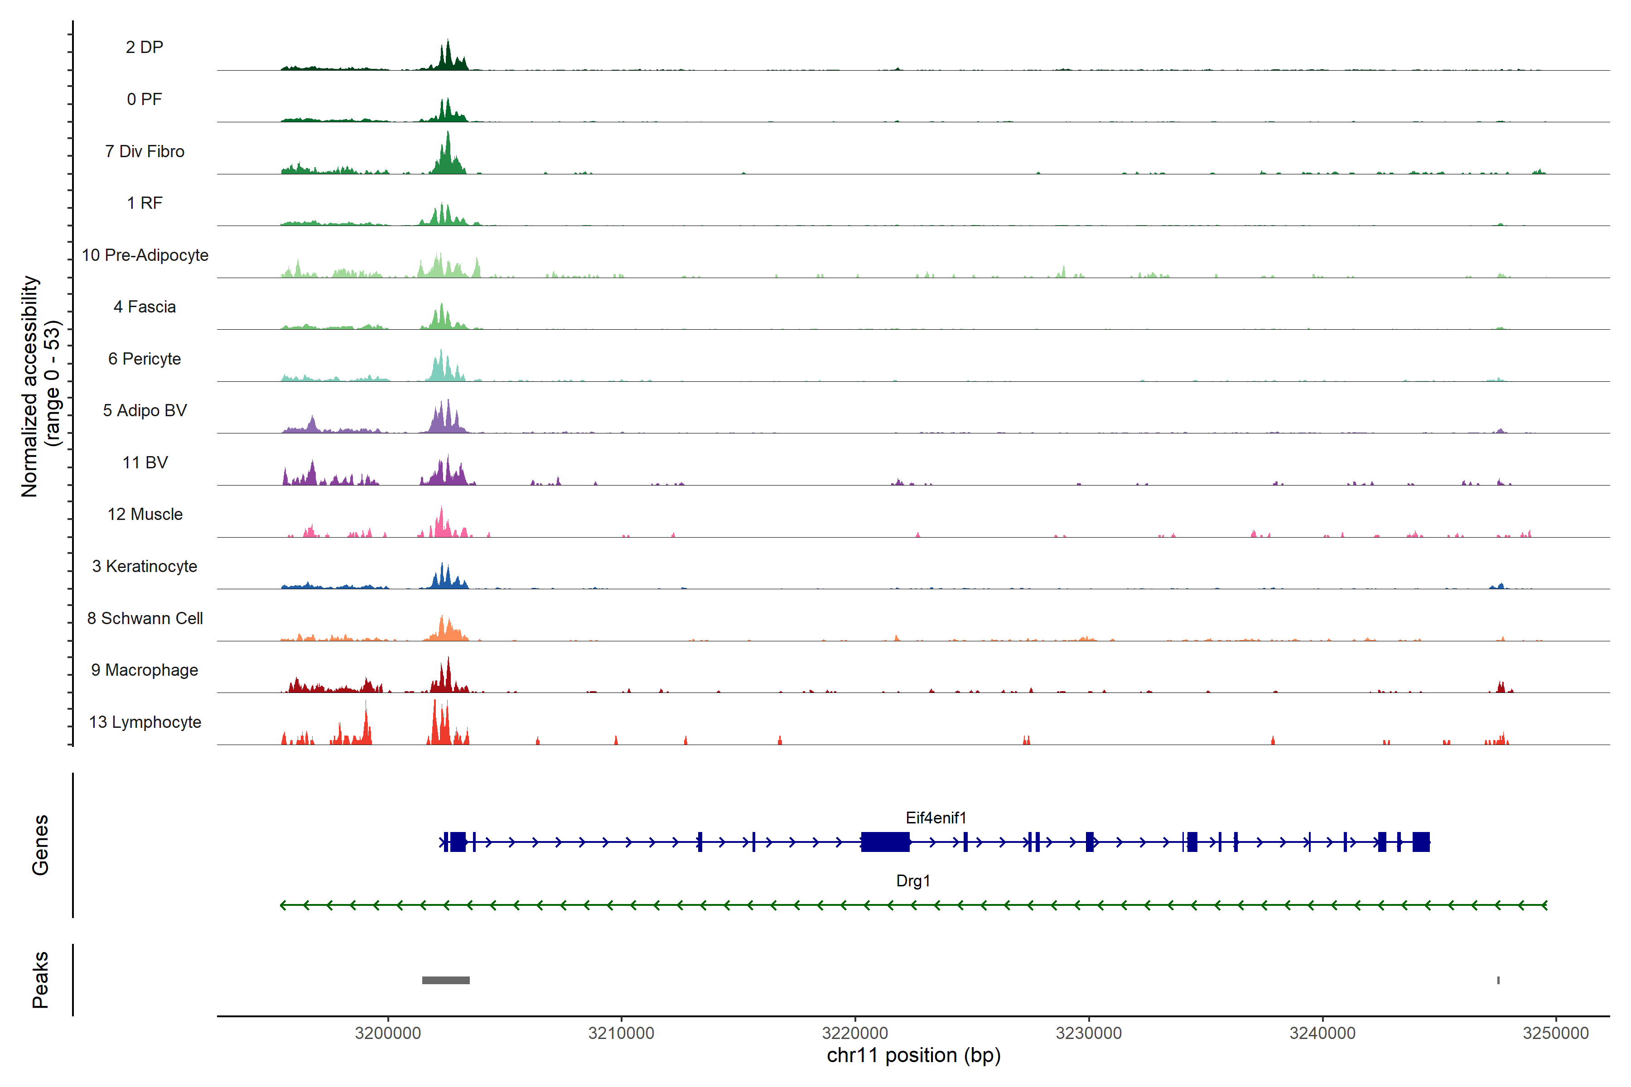
Task: Click the large gray peak bar
Action: (x=446, y=980)
